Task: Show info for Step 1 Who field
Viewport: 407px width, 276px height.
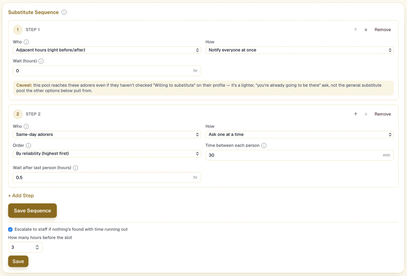Action: coord(26,42)
